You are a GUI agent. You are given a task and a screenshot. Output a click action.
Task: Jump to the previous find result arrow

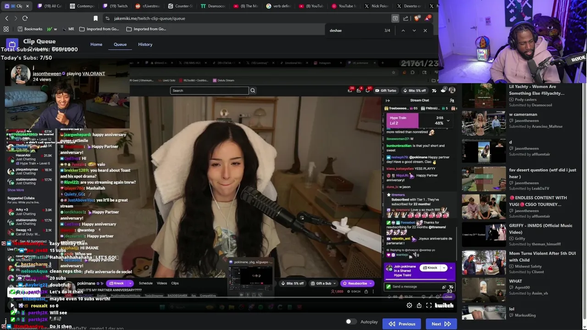coord(403,31)
